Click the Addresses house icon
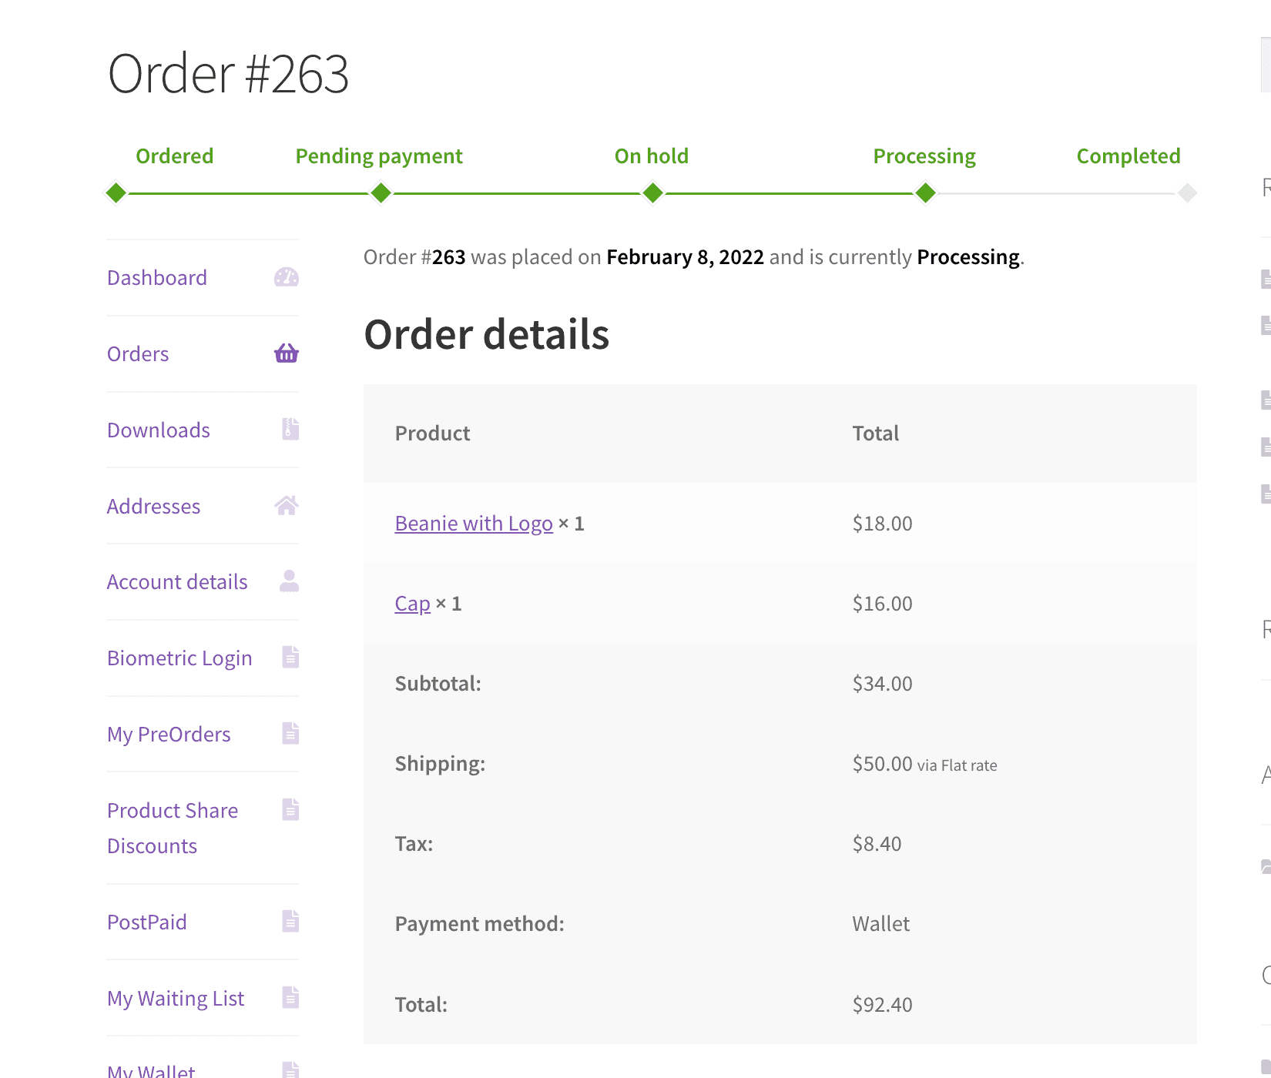This screenshot has height=1078, width=1271. [x=287, y=505]
